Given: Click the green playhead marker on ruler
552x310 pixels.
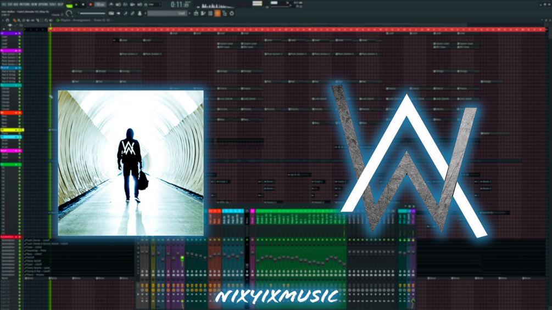Looking at the screenshot, I should tap(51, 30).
